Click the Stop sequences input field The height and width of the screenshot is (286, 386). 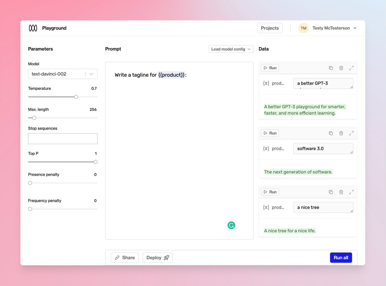[63, 139]
